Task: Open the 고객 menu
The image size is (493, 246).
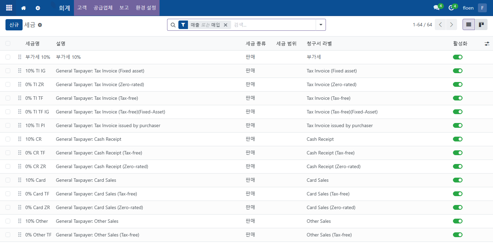Action: coord(82,8)
